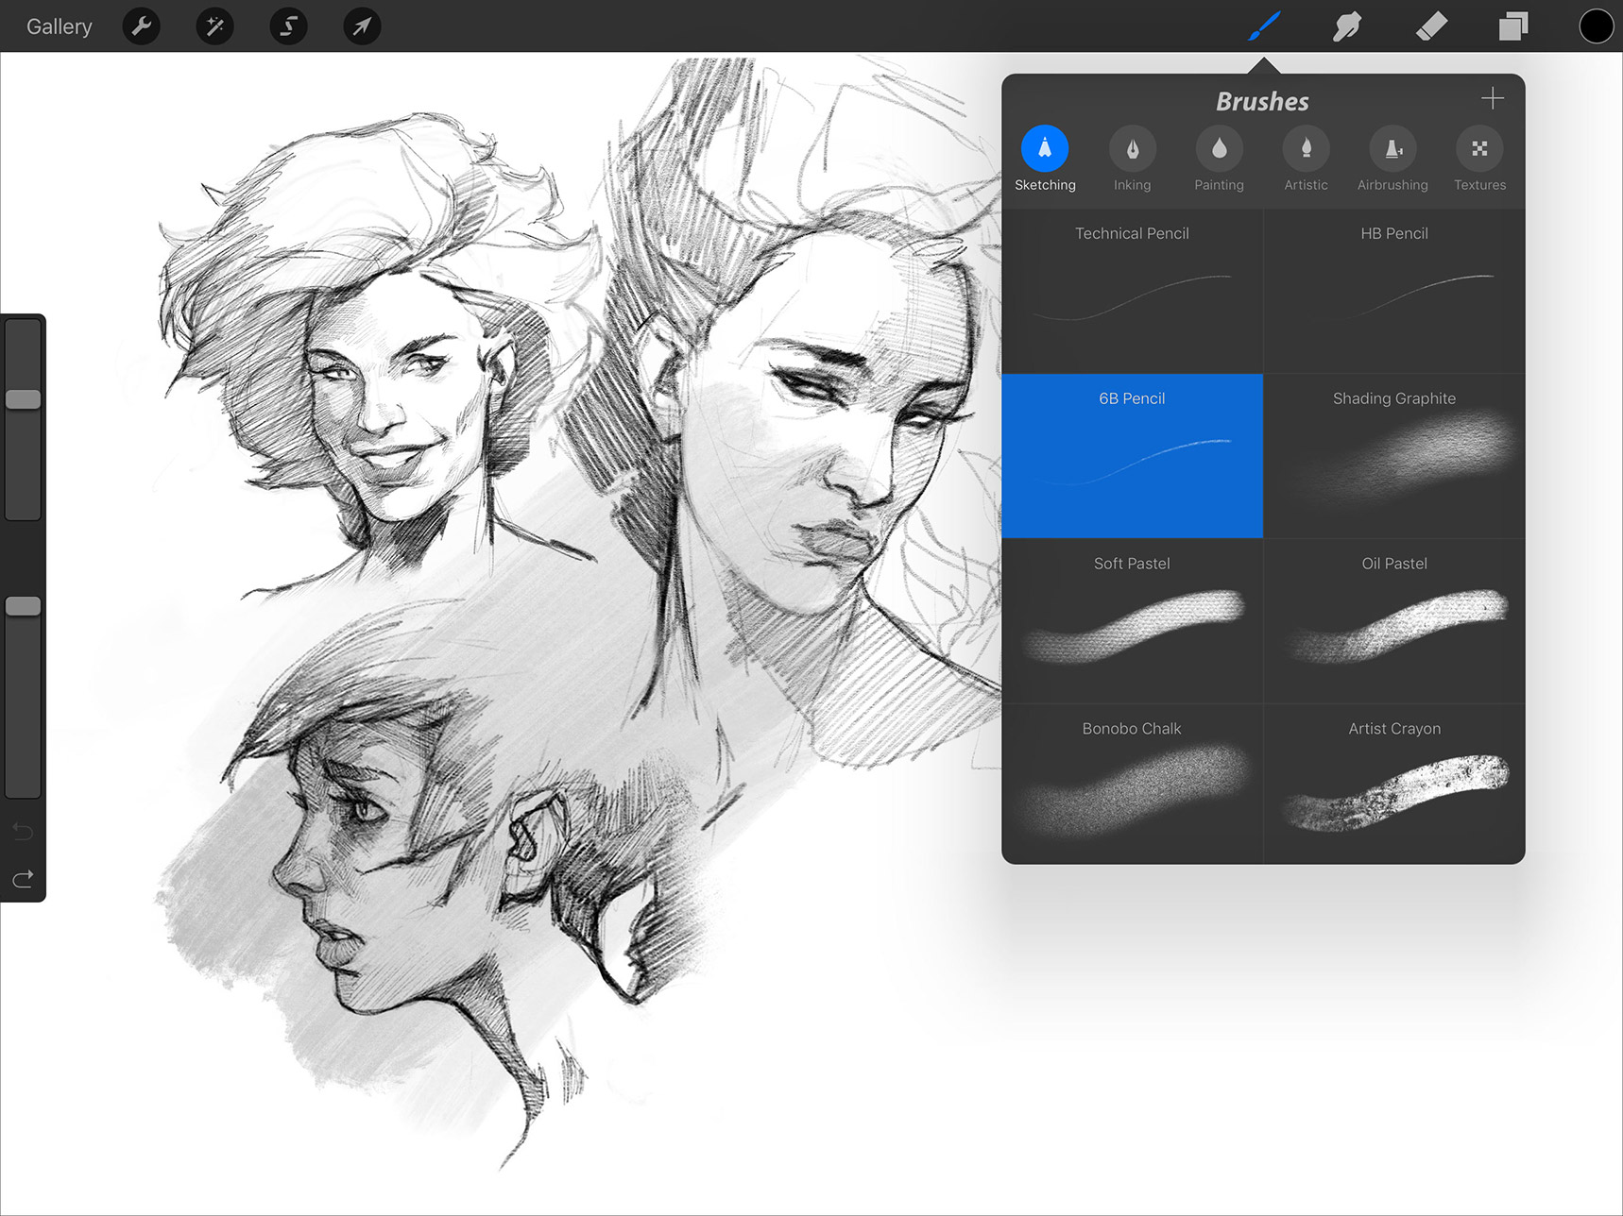Expand the Painting brush category
Screen dimensions: 1623x1216
1219,159
